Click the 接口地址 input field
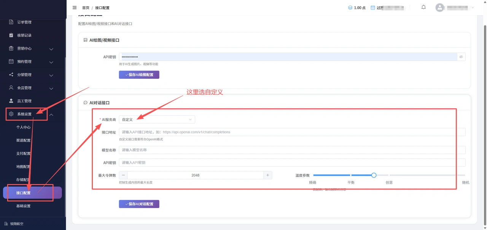 click(x=292, y=132)
